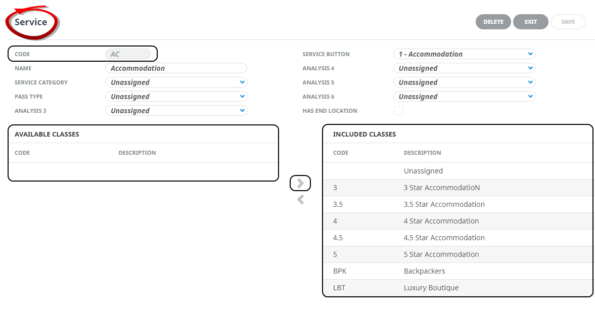Toggle the Has End Location checkbox
This screenshot has height=310, width=595.
pyautogui.click(x=398, y=111)
